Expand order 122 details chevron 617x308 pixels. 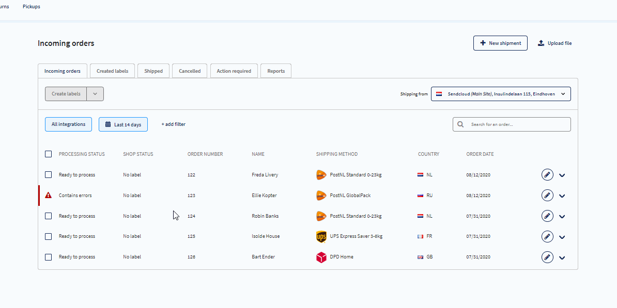[562, 175]
